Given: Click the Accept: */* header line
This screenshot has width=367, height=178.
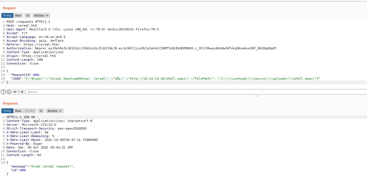Looking at the screenshot, I should [x=17, y=33].
